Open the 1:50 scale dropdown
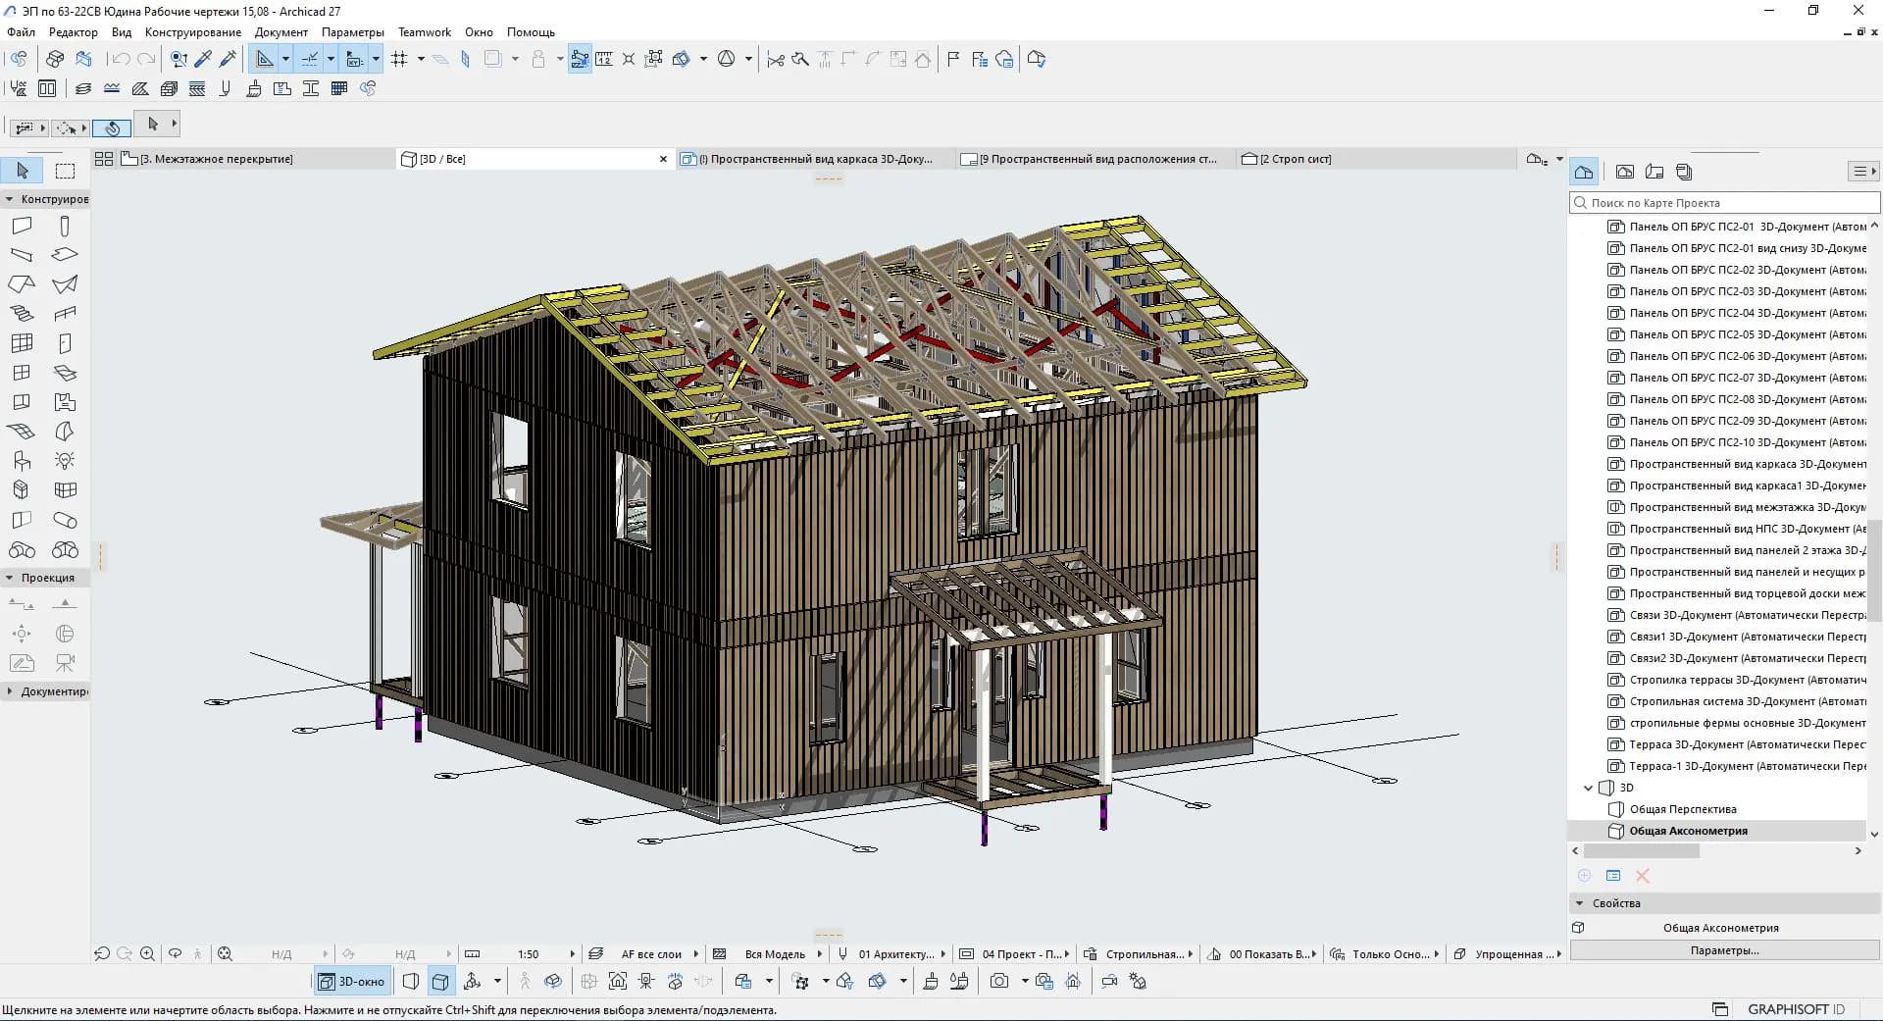The height and width of the screenshot is (1021, 1883). click(530, 953)
